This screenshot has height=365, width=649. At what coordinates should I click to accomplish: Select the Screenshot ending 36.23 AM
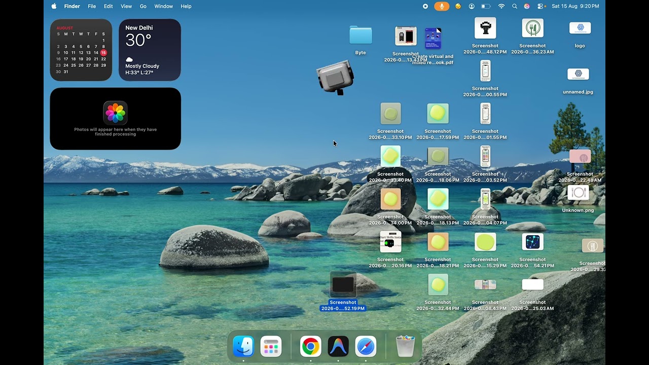coord(532,28)
